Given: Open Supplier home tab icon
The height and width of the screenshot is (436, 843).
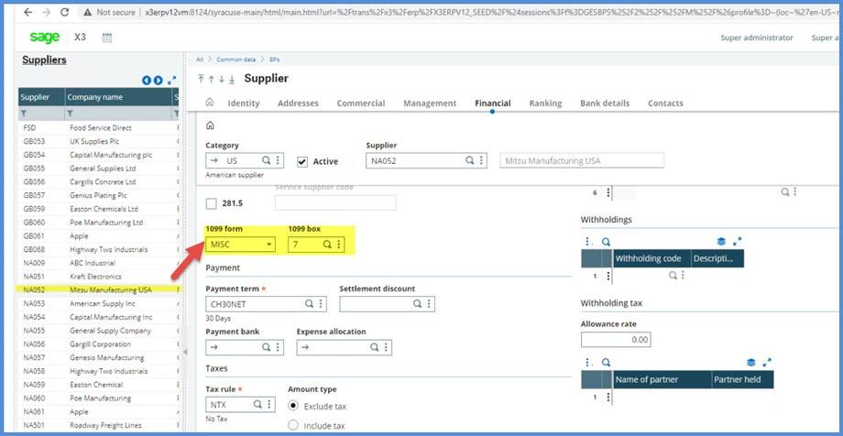Looking at the screenshot, I should click(x=210, y=103).
